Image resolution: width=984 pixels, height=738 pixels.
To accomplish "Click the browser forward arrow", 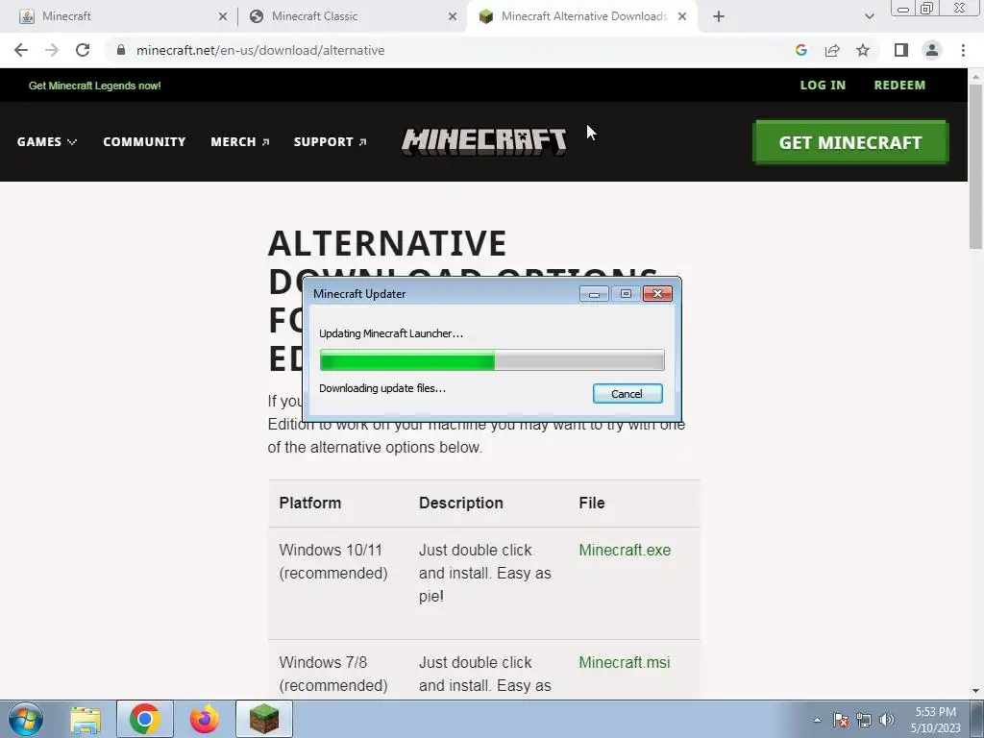I will pos(52,50).
